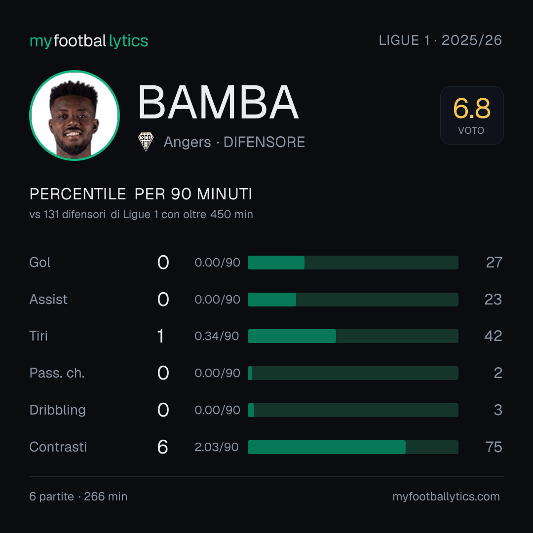The width and height of the screenshot is (533, 533).
Task: Click the Pass. ch. percentile bar
Action: (353, 373)
